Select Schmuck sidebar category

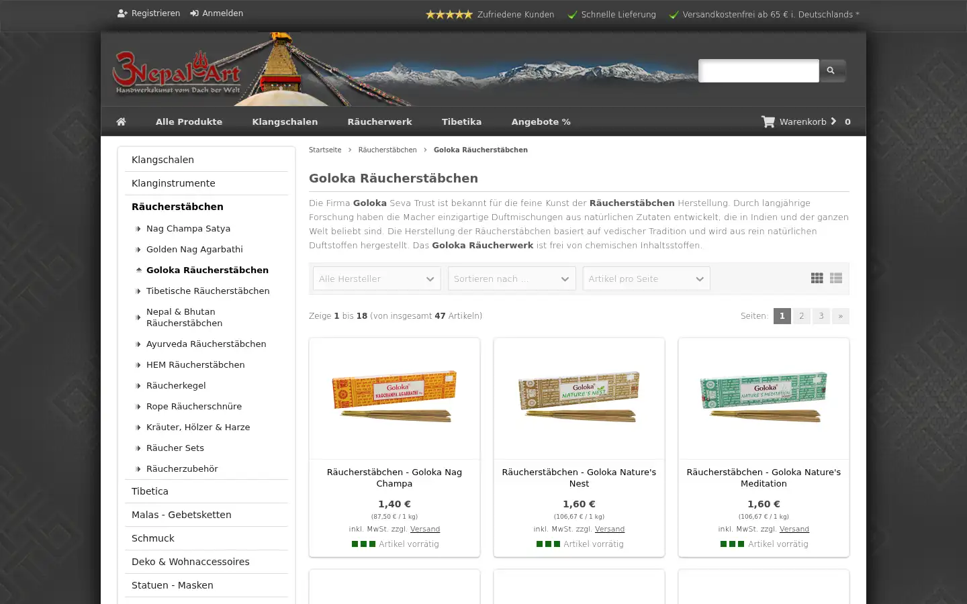pyautogui.click(x=206, y=538)
